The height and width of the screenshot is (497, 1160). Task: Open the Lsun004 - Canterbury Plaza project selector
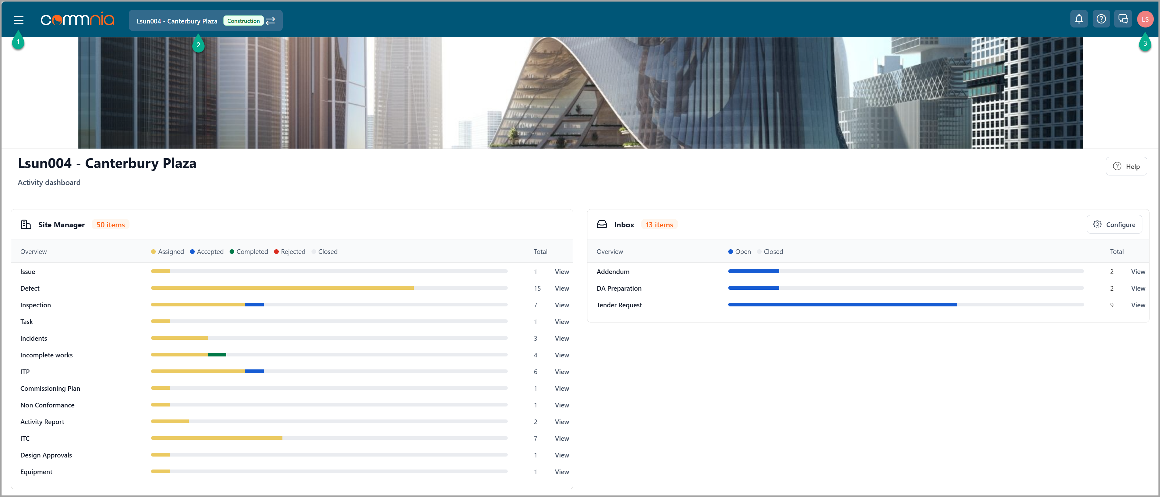[x=177, y=21]
